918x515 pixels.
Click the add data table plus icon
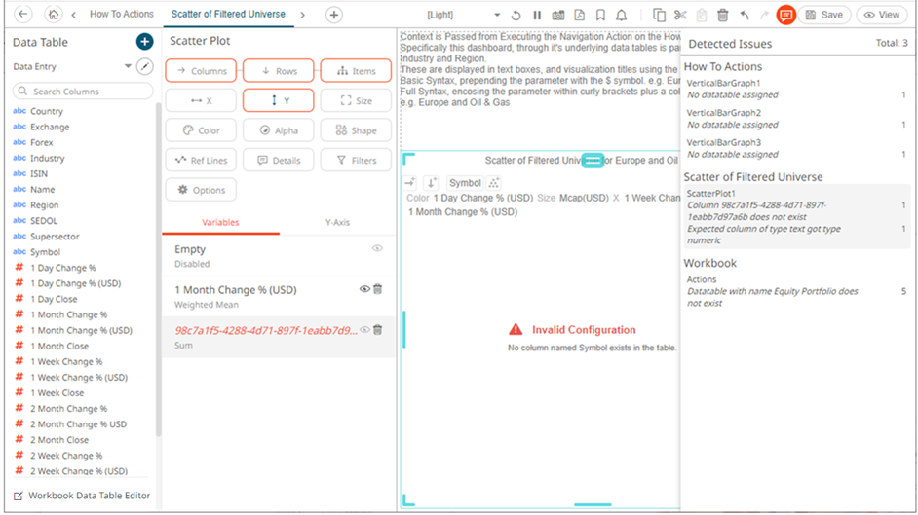click(144, 42)
